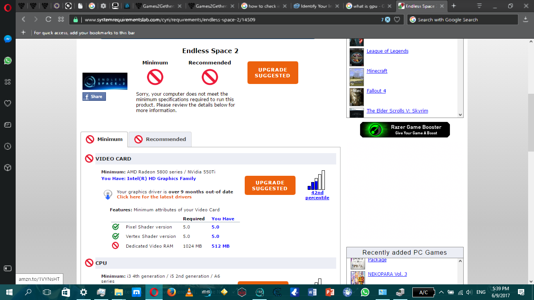This screenshot has width=534, height=300.
Task: Add a bookmark to the bookmarks bar
Action: 23,32
